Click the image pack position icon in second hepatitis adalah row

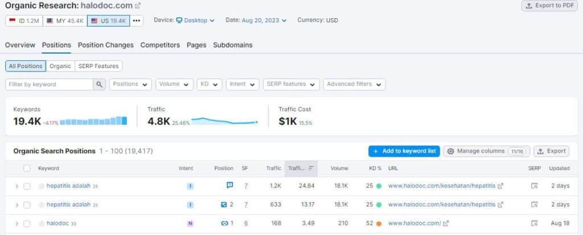tap(224, 204)
